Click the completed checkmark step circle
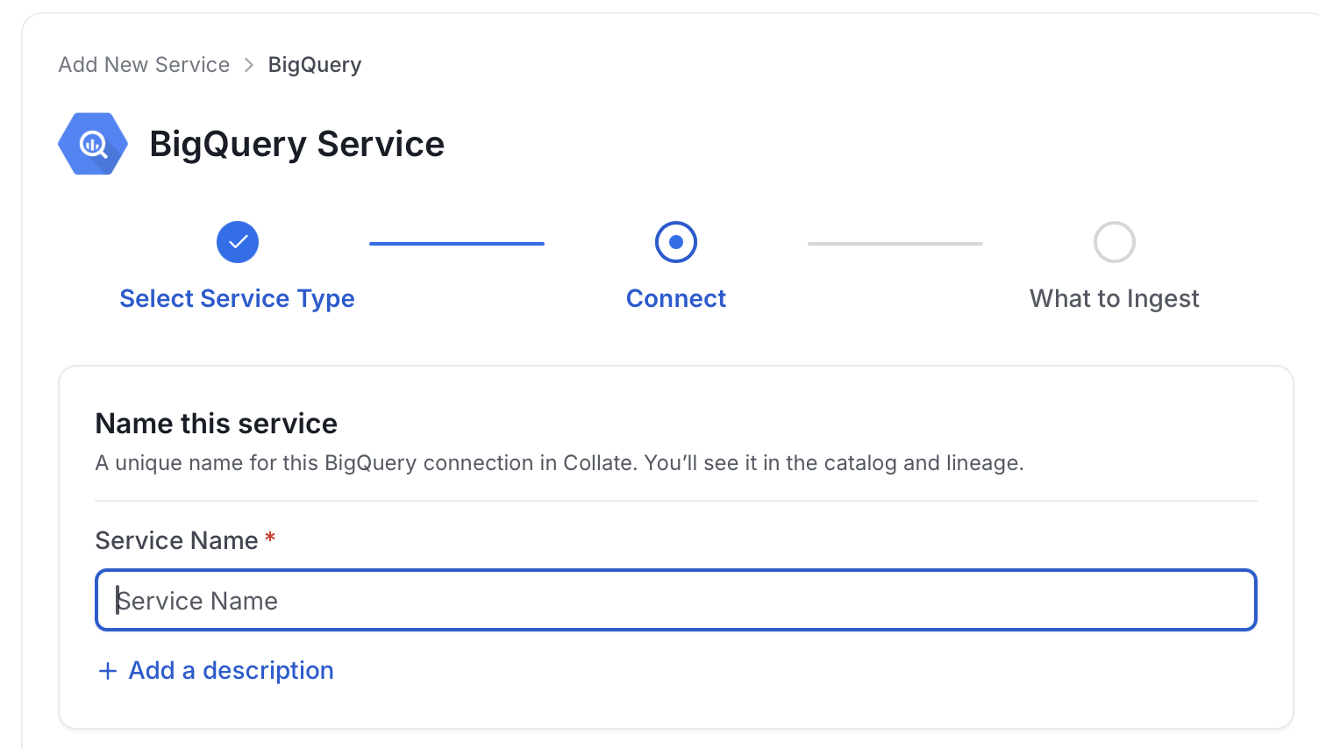 (238, 242)
